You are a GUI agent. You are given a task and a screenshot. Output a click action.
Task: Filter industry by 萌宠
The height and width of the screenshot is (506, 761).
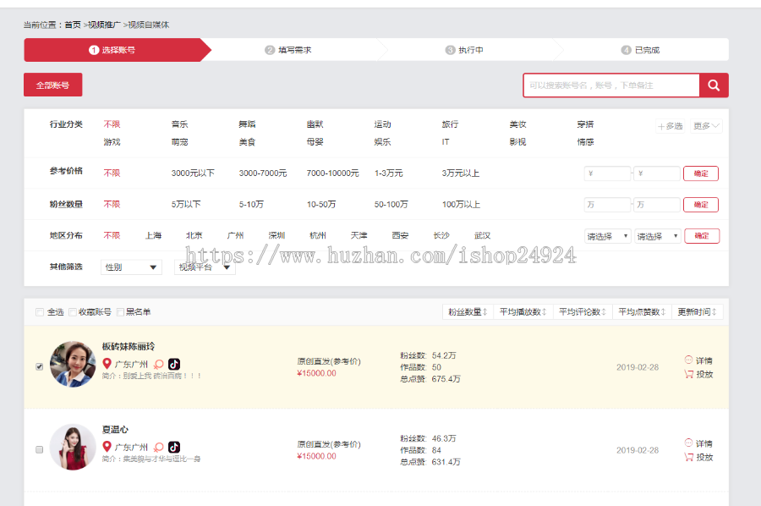[x=179, y=142]
